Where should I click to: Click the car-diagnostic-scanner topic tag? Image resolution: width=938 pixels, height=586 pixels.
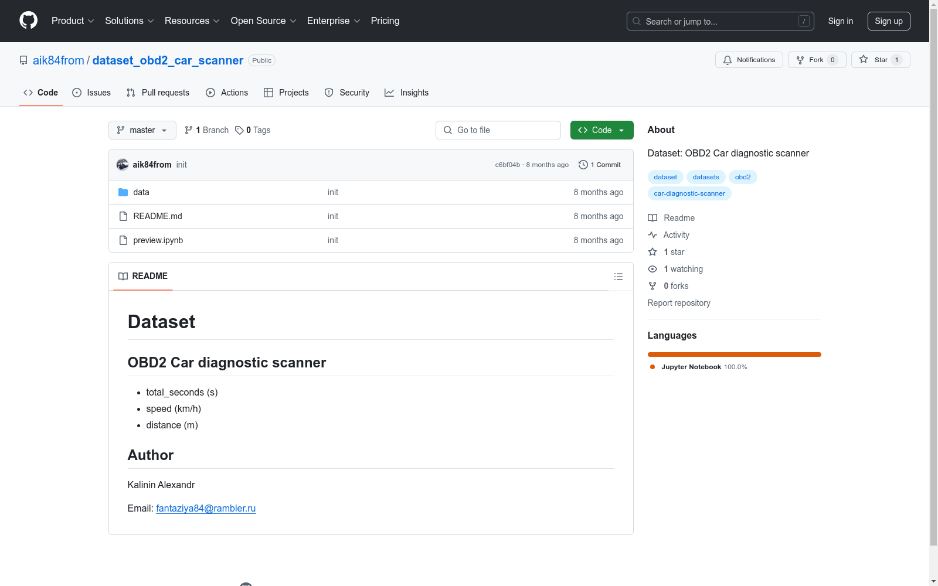pos(689,193)
